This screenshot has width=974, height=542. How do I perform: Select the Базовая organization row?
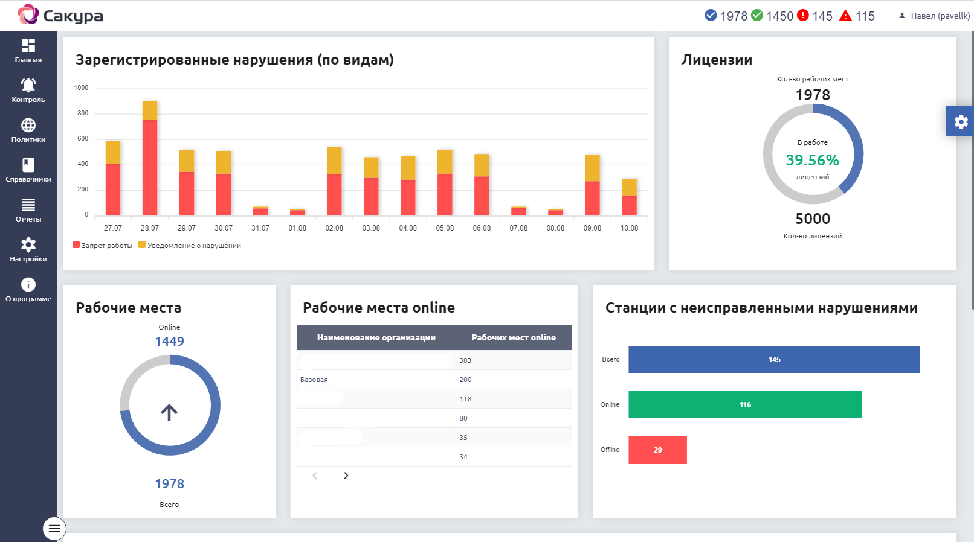coord(434,380)
